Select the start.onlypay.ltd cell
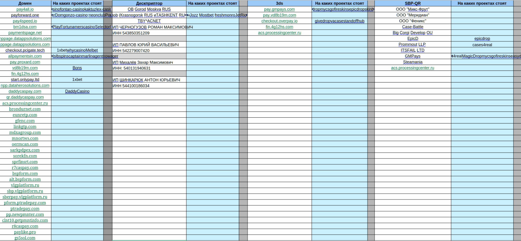 pyautogui.click(x=25, y=80)
